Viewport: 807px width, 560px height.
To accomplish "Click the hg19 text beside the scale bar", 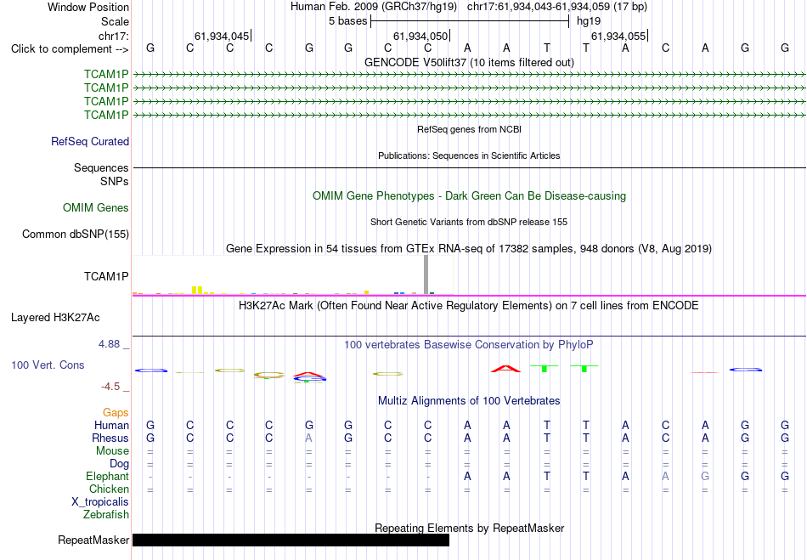I will [x=589, y=21].
